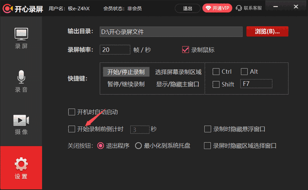Image resolution: width=308 pixels, height=190 pixels.
Task: Select the 暂停/继续录制 hotkey entry
Action: click(x=126, y=84)
